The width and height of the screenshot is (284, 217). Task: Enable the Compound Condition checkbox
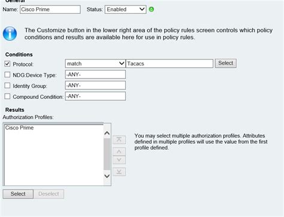point(7,97)
